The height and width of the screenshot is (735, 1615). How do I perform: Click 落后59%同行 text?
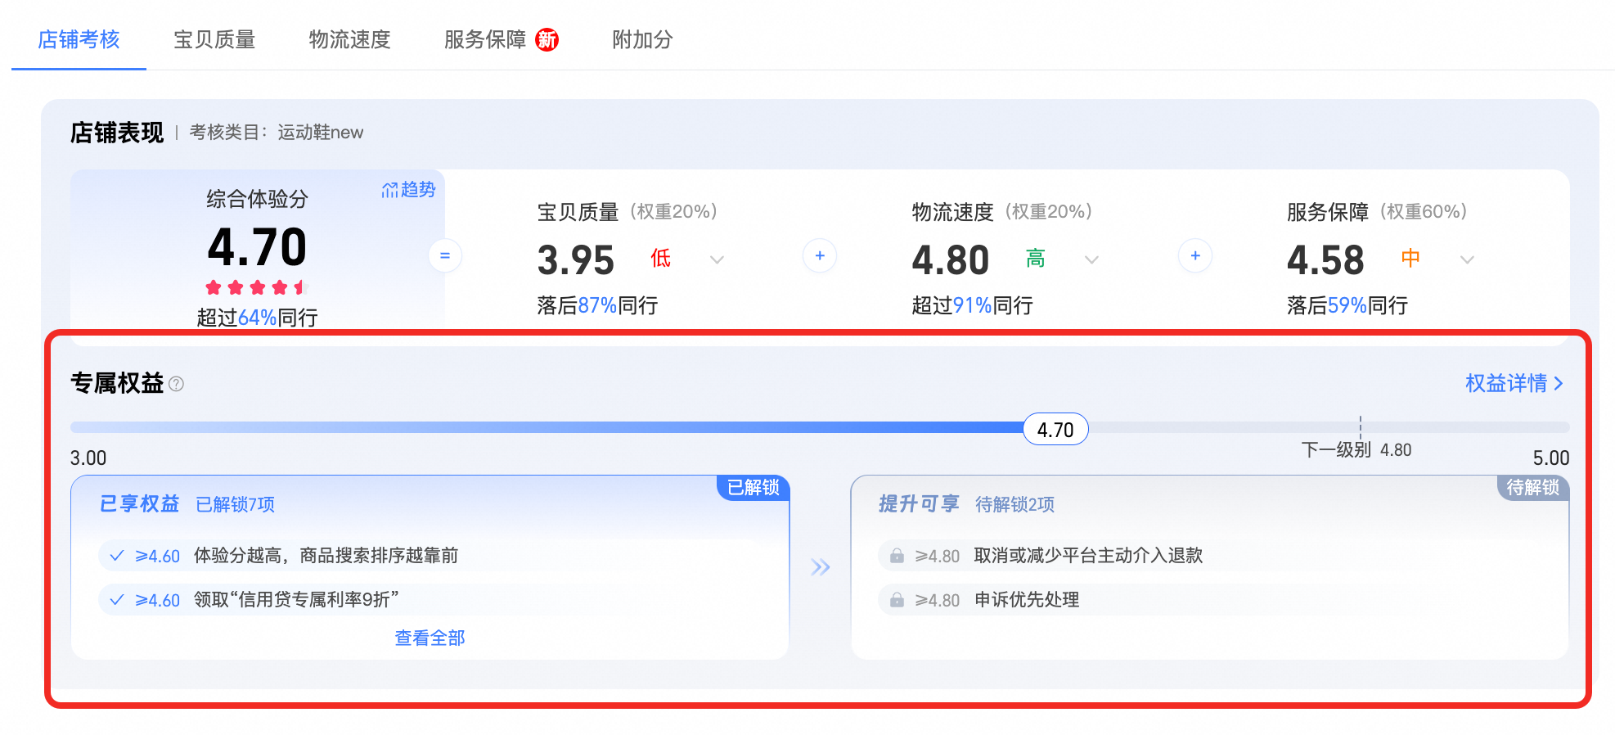pyautogui.click(x=1347, y=305)
